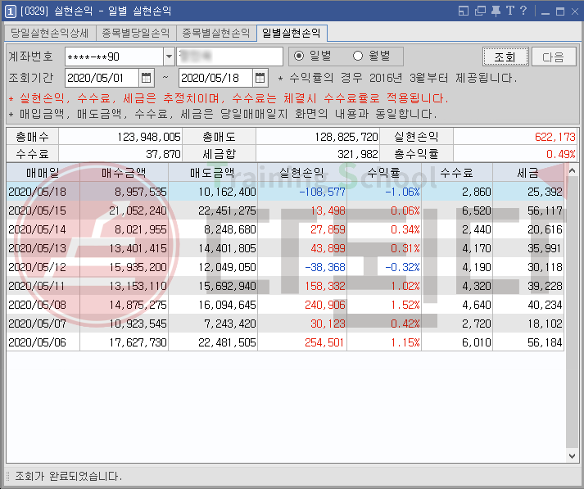Screen dimensions: 584x489
Task: Click the screen number 1 icon
Action: click(x=10, y=11)
